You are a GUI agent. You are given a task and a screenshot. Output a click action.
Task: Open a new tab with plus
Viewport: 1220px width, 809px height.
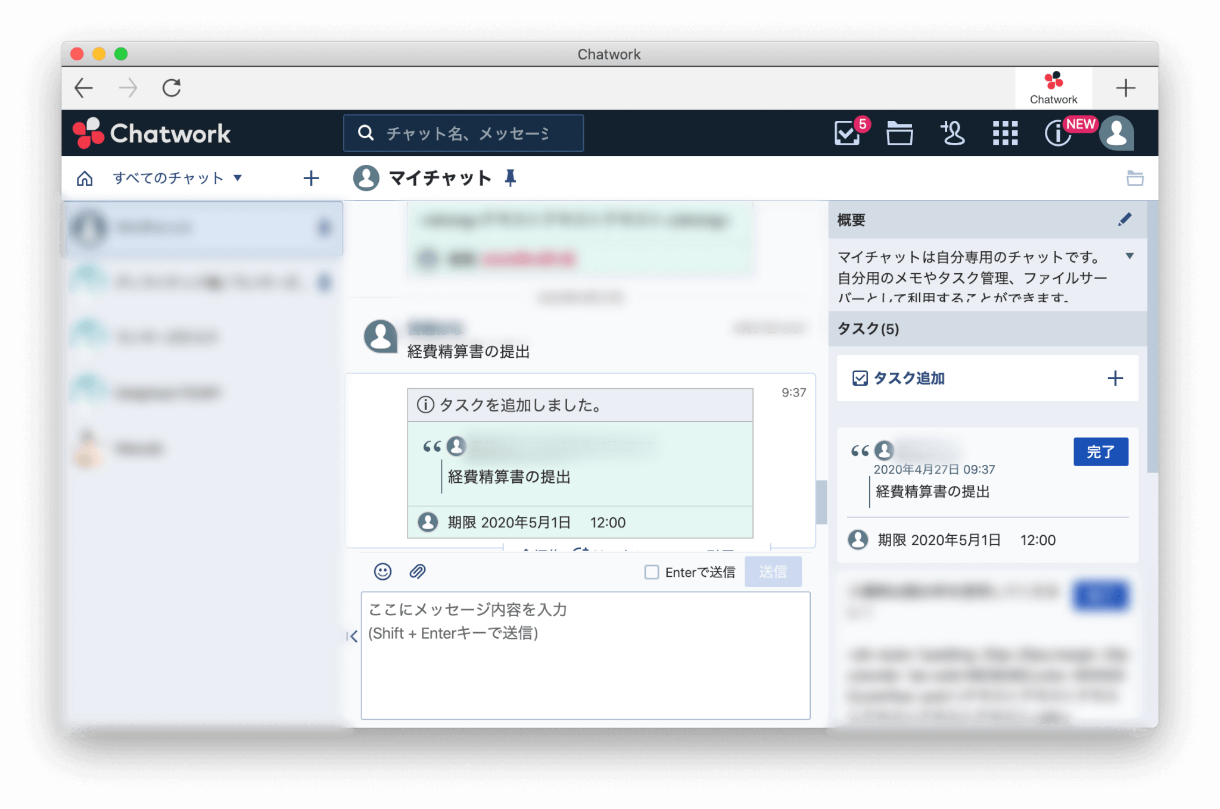pyautogui.click(x=1125, y=88)
